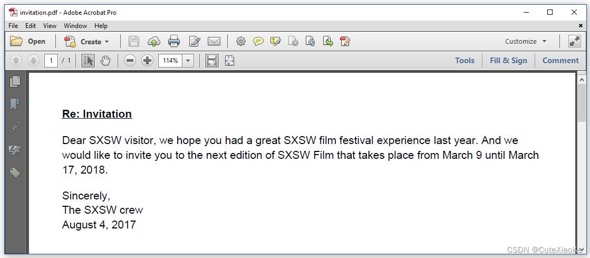This screenshot has height=258, width=590.
Task: Click the Edit text and images icon
Action: coord(194,42)
